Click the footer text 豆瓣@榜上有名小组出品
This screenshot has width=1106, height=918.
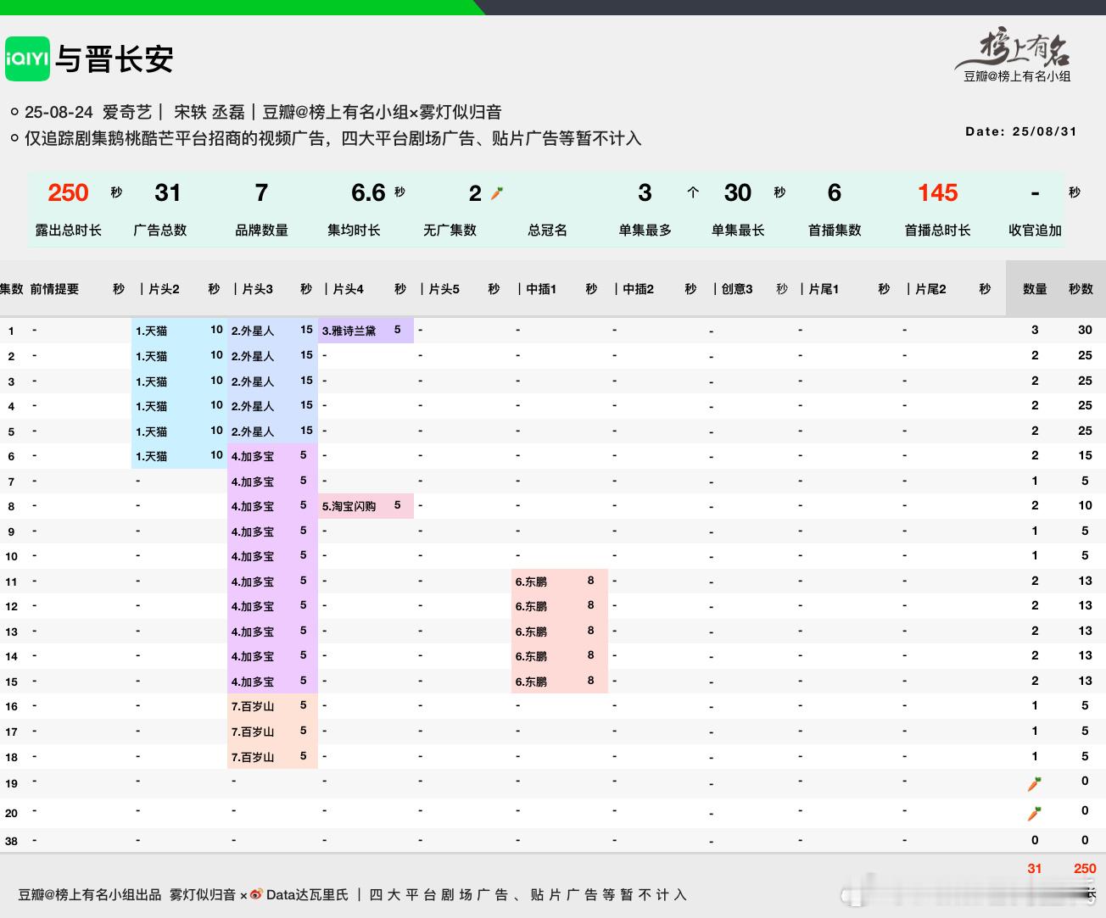tap(90, 894)
